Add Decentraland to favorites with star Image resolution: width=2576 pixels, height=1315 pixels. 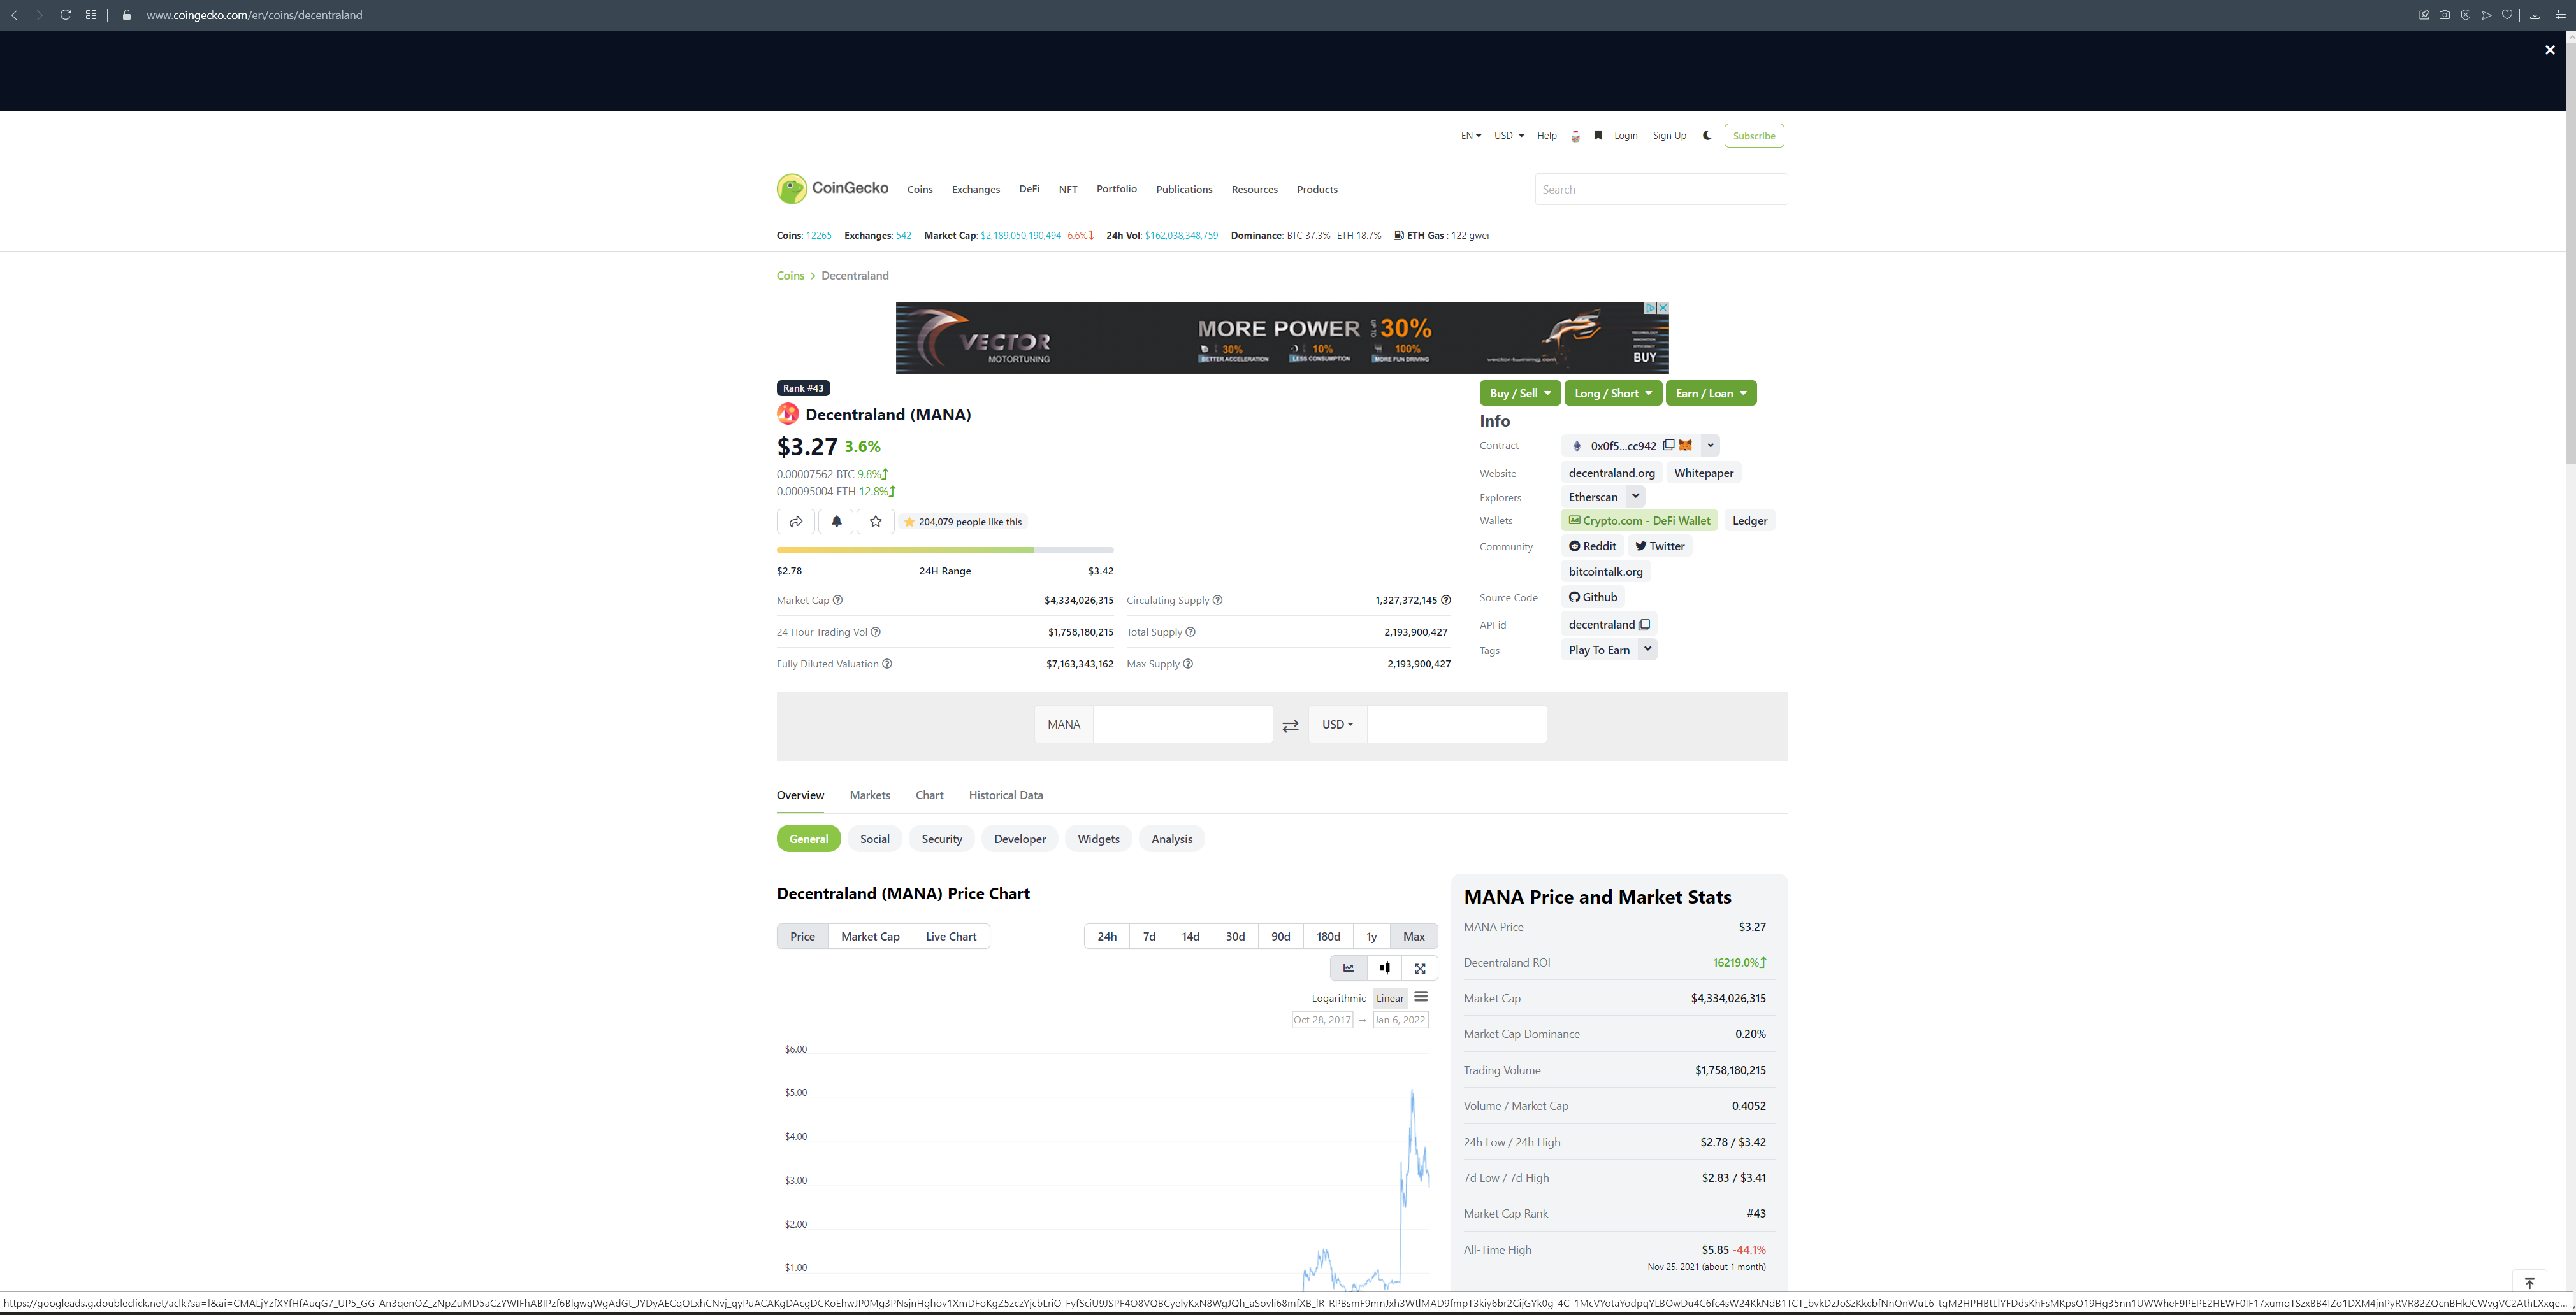[875, 522]
